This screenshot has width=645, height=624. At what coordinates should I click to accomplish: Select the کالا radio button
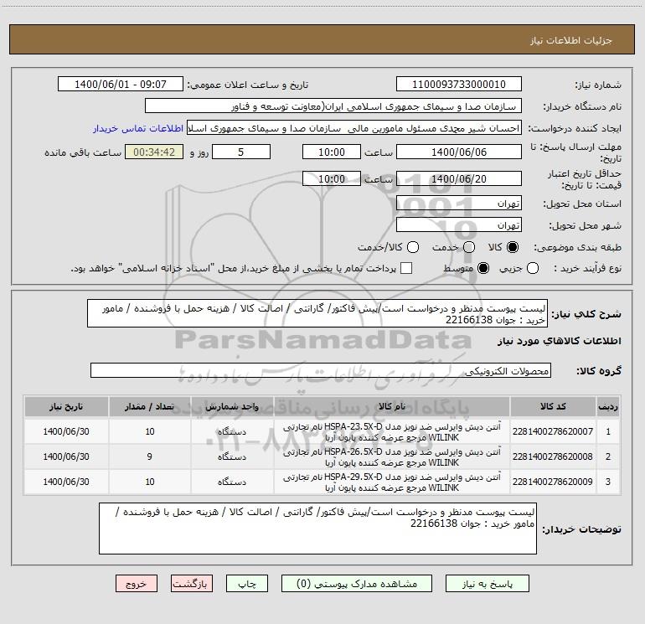coord(513,247)
